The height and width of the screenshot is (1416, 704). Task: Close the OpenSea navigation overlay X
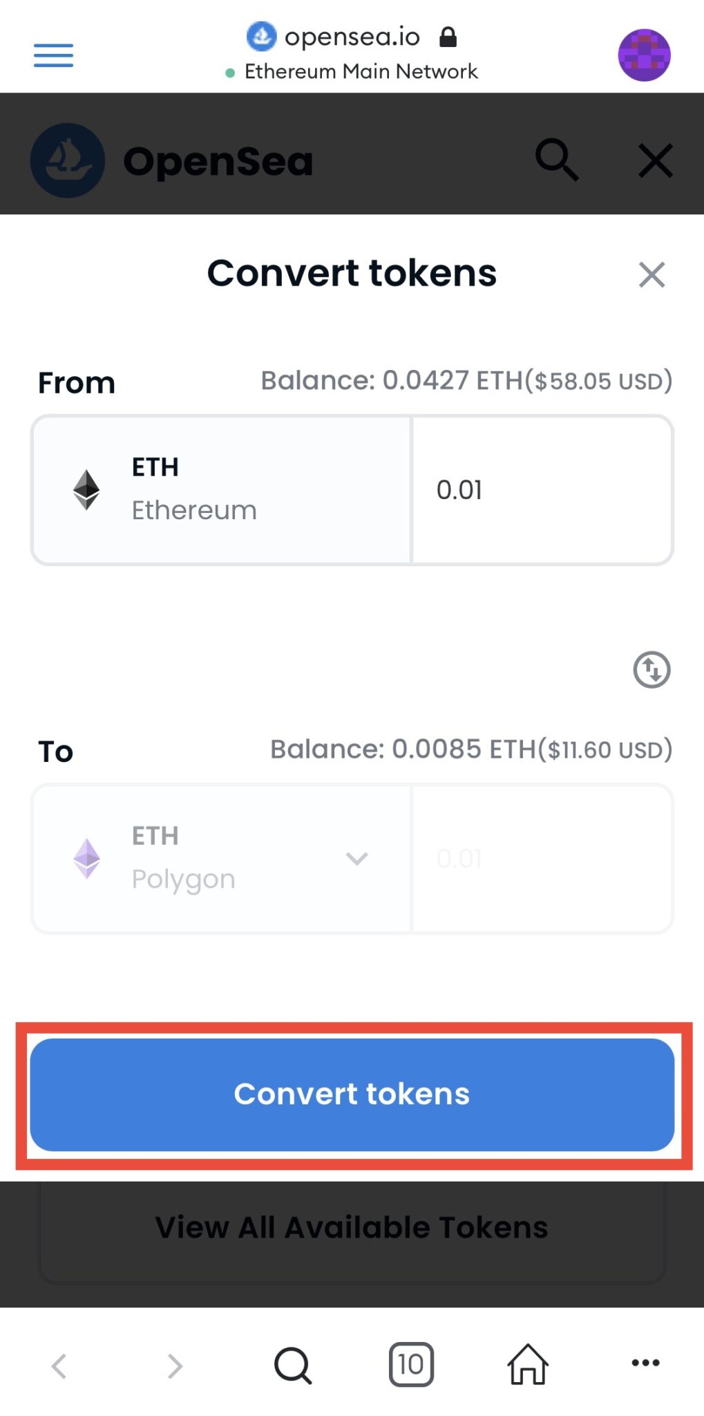click(x=655, y=160)
